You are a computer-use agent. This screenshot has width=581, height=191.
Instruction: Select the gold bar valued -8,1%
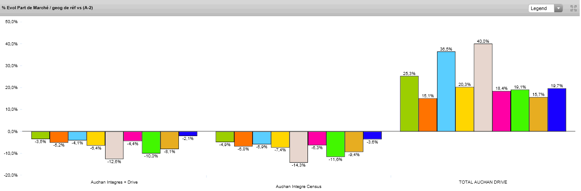tap(170, 140)
